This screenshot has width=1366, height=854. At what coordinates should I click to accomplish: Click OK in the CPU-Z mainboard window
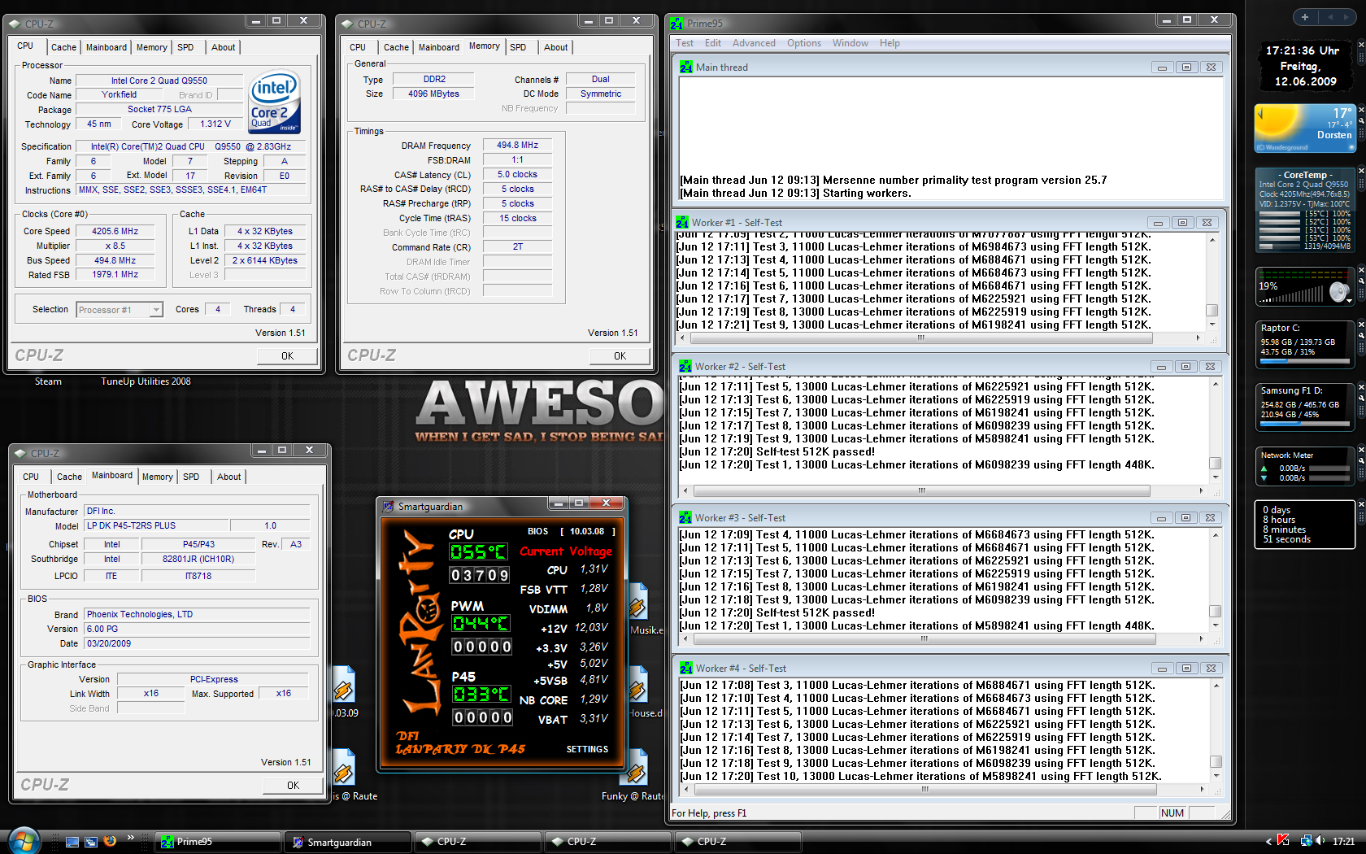[294, 785]
